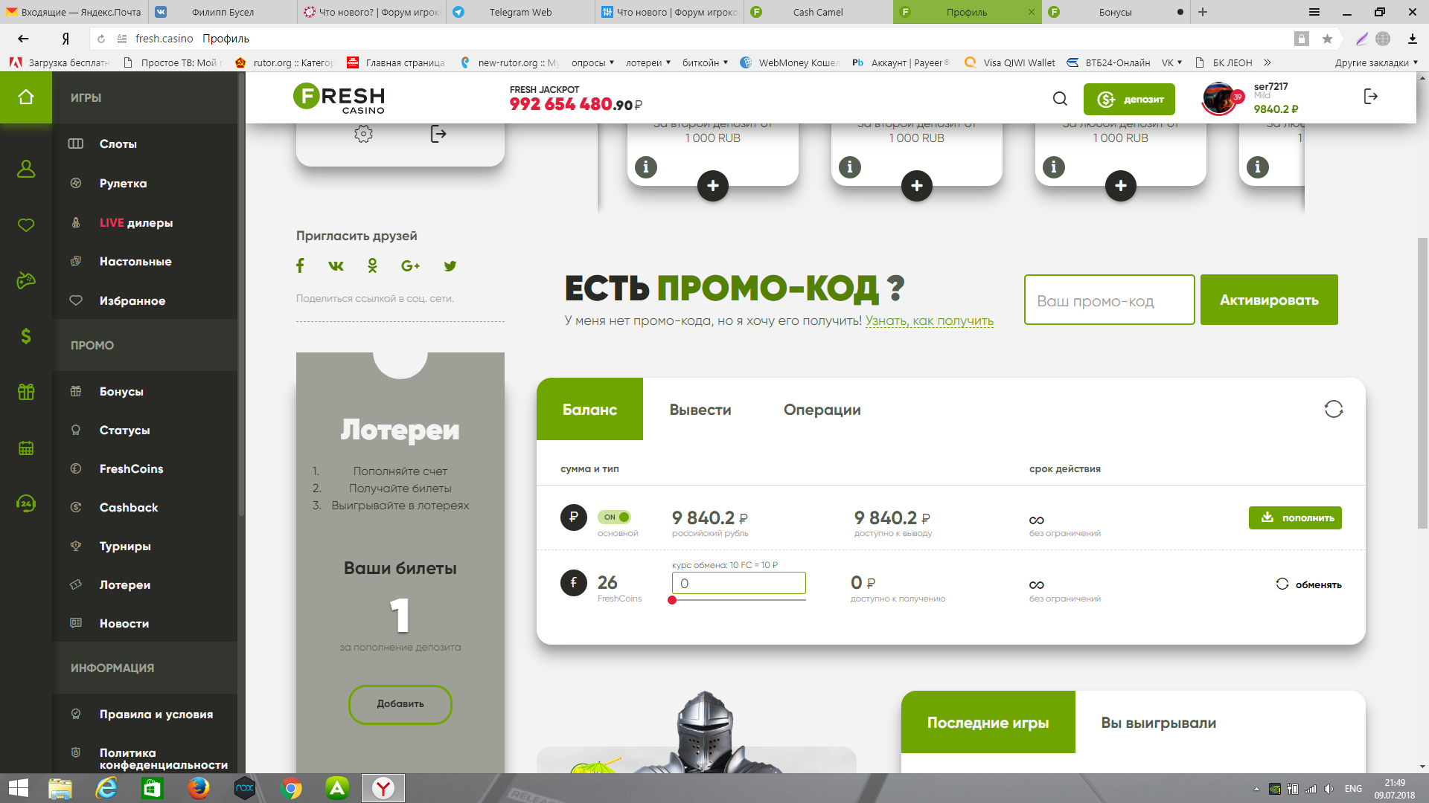
Task: Add the first bonus with its plus button
Action: 713,186
